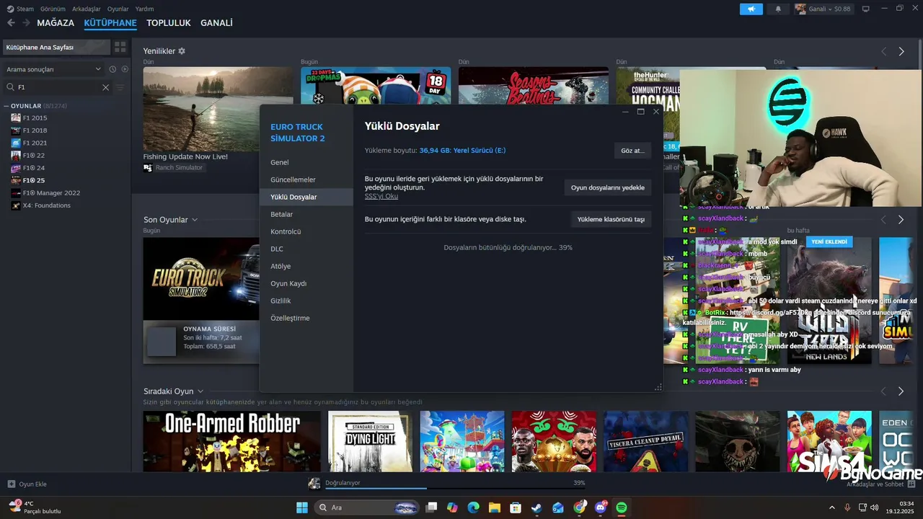Open Ganali account dropdown
This screenshot has width=923, height=519.
coord(823,9)
